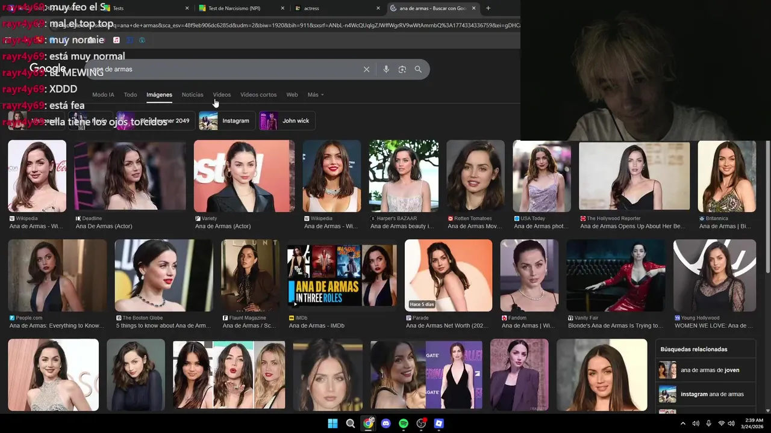
Task: Open the Variety image result
Action: (244, 176)
